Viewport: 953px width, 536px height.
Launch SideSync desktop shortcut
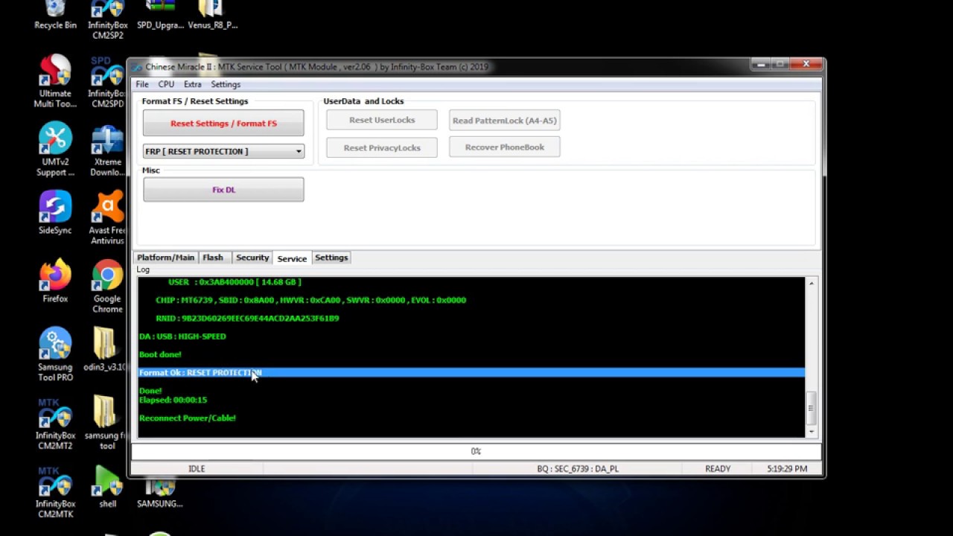55,213
